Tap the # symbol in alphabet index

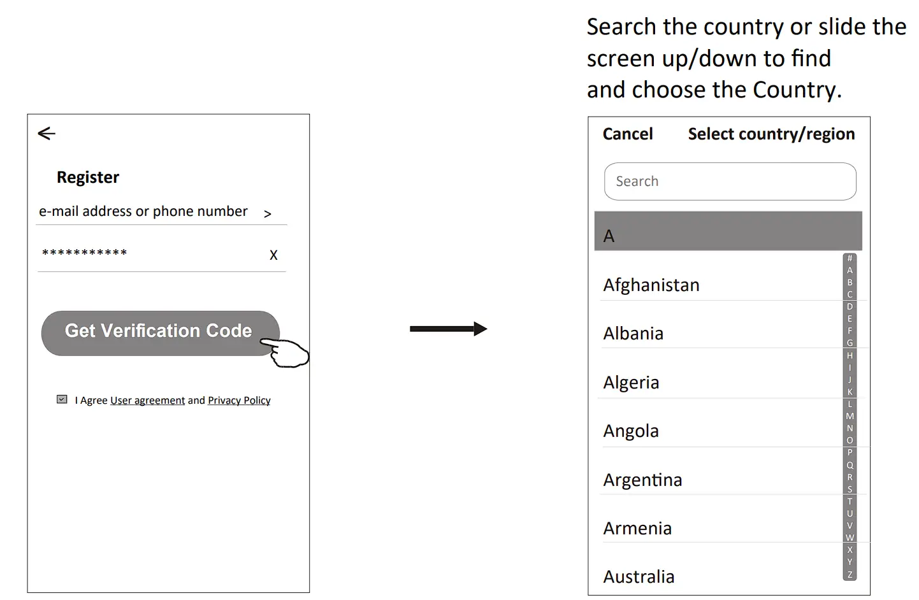pos(850,258)
